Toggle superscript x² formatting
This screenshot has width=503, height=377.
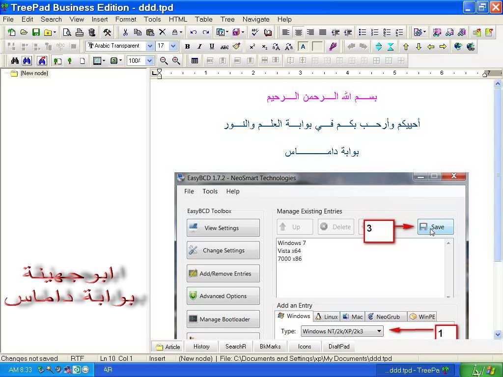[x=252, y=47]
